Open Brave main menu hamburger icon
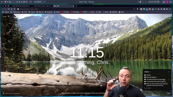The width and height of the screenshot is (173, 97). click(x=170, y=9)
